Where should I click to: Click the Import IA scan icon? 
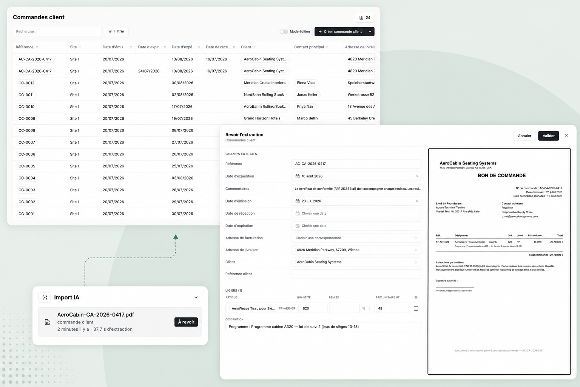45,297
